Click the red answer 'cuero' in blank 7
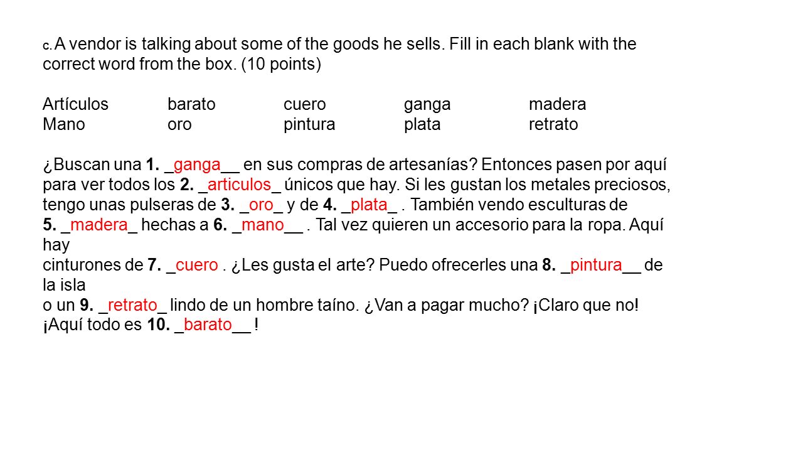 click(196, 266)
